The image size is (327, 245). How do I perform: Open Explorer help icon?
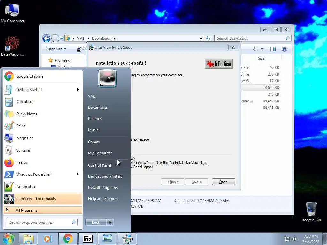(x=285, y=49)
